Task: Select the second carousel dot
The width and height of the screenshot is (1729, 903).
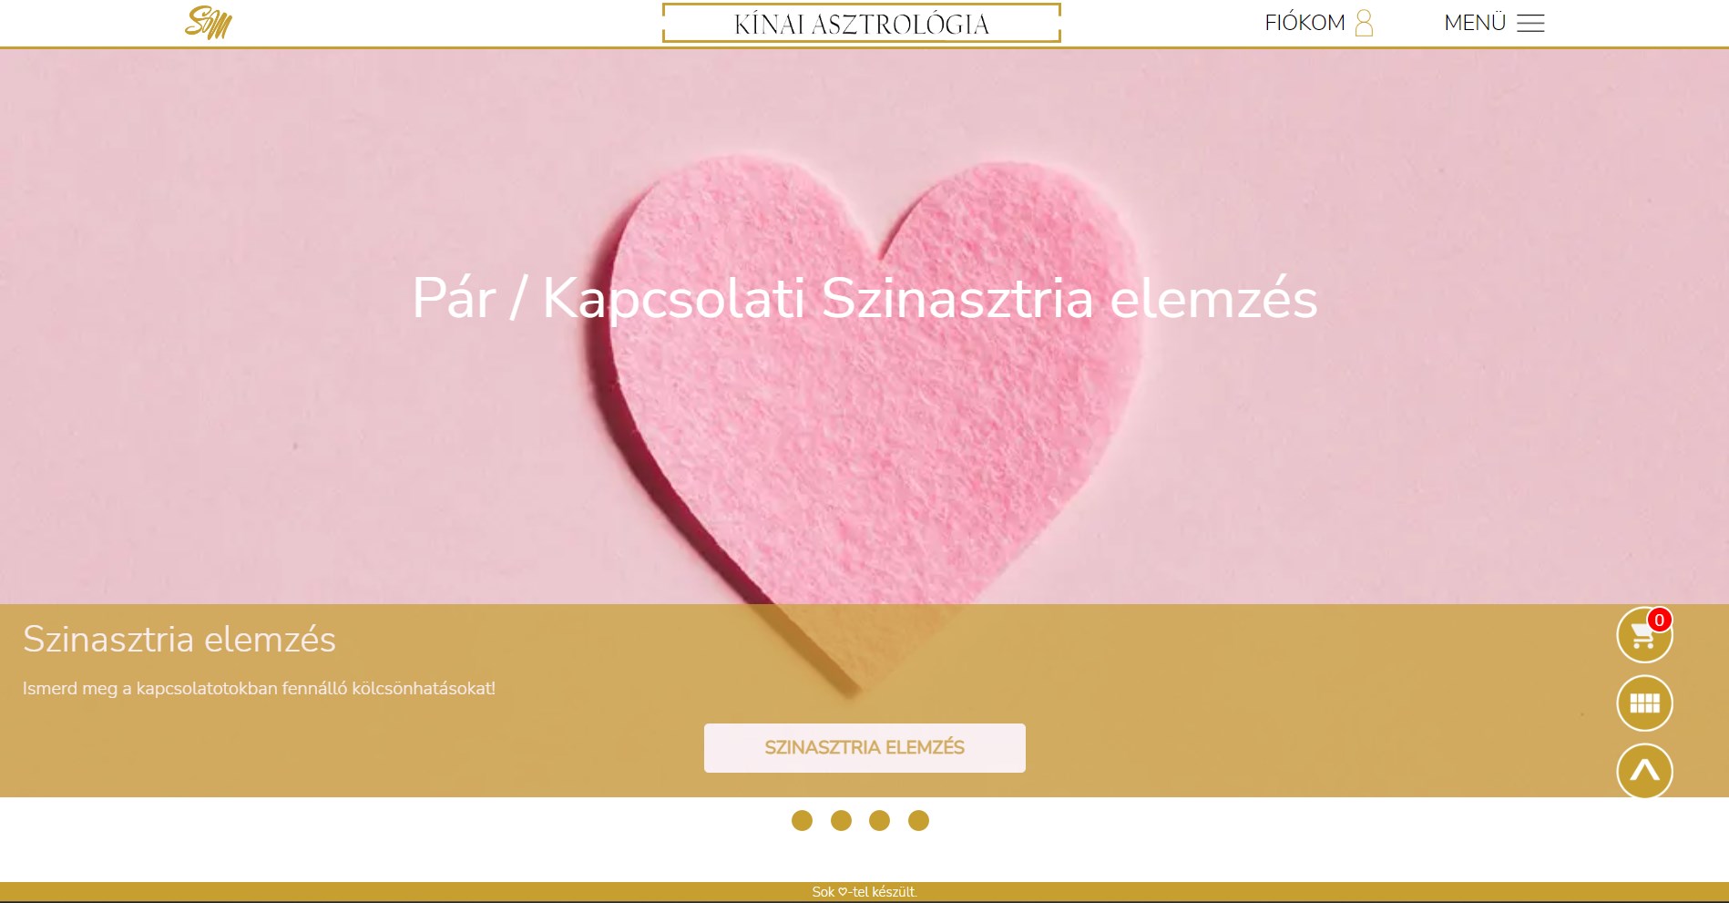Action: [841, 820]
